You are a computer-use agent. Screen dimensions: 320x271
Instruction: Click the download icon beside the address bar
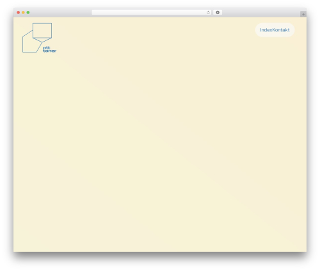coord(218,13)
